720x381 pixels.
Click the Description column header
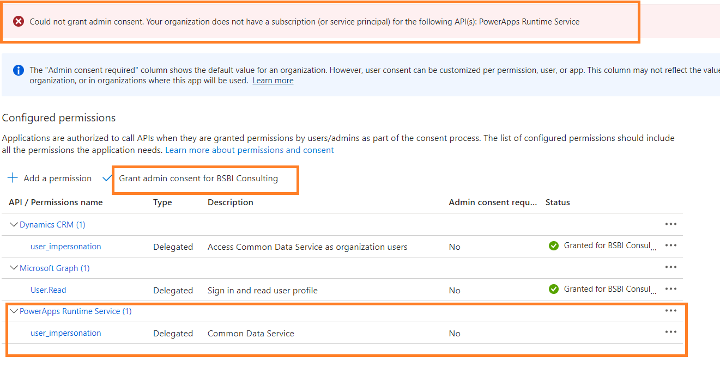pos(231,202)
